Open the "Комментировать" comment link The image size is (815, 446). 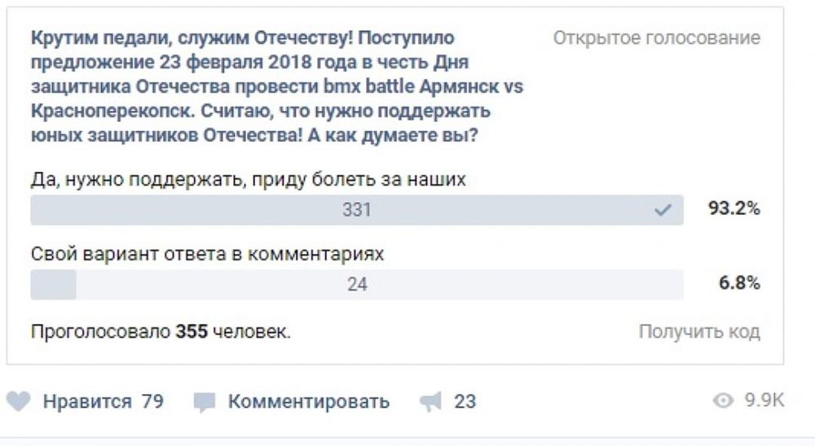coord(308,401)
